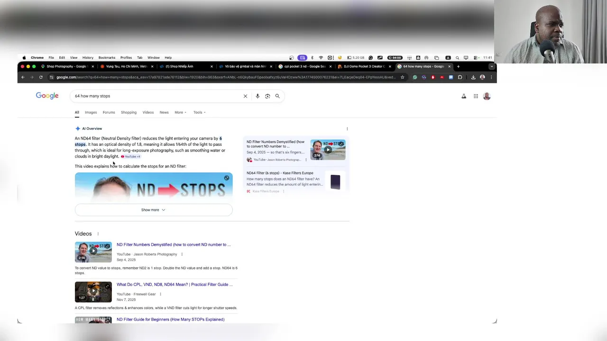The height and width of the screenshot is (341, 607).
Task: Open Spotlight search in macOS menu bar
Action: click(x=457, y=58)
